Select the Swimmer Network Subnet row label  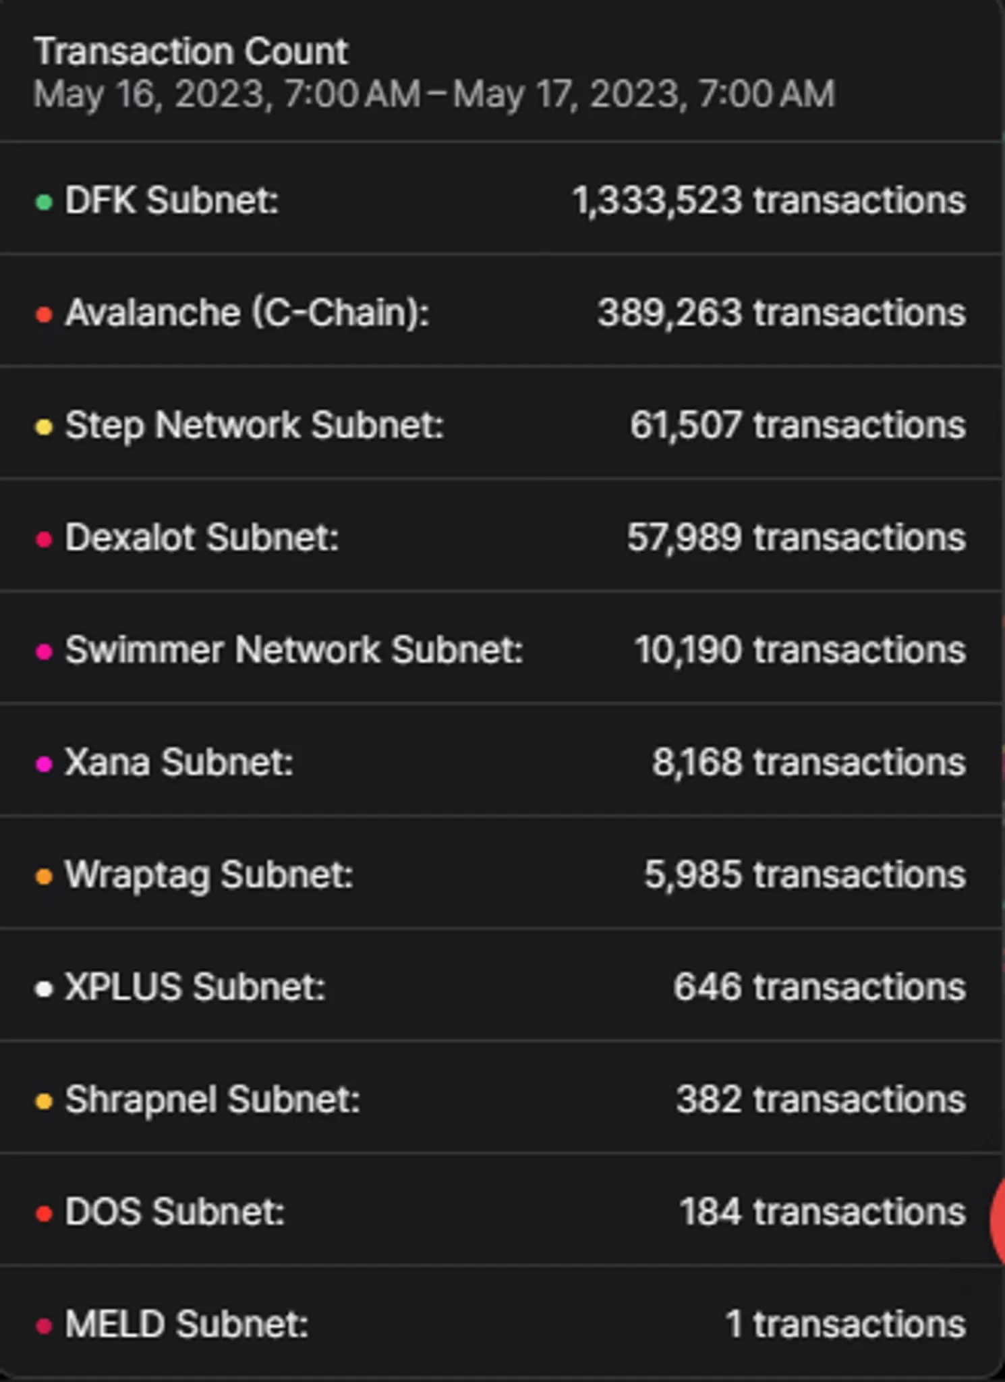[294, 650]
